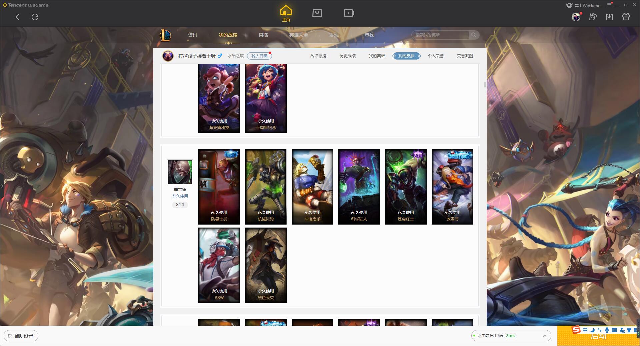The width and height of the screenshot is (640, 346).
Task: Open the main hamburger menu
Action: point(609,5)
